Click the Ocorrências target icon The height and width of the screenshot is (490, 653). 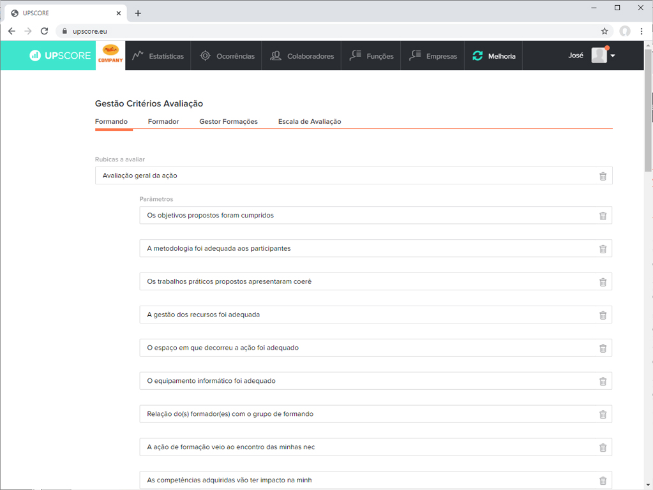[x=205, y=56]
